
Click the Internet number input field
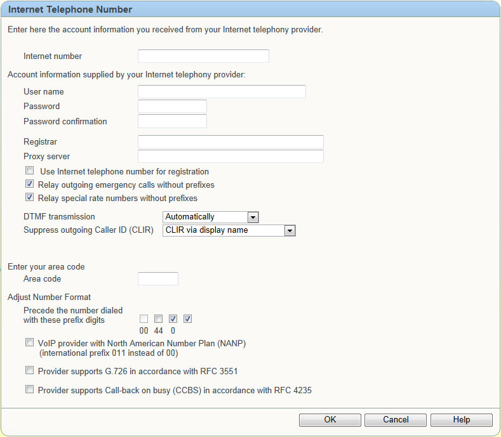(x=203, y=56)
